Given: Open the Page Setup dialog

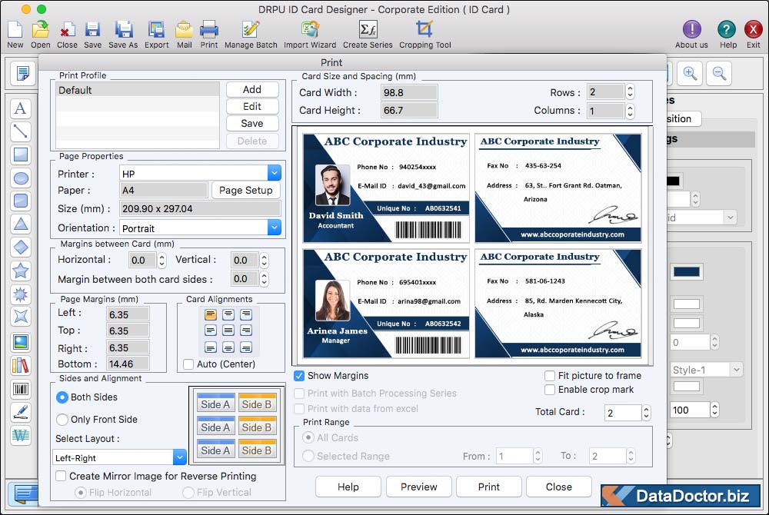Looking at the screenshot, I should (246, 190).
